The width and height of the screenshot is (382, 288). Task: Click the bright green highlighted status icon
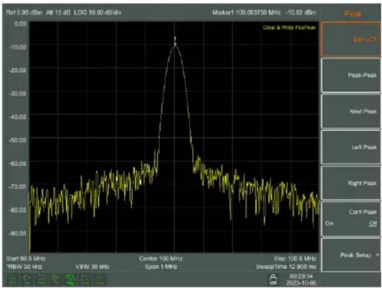[x=70, y=279]
